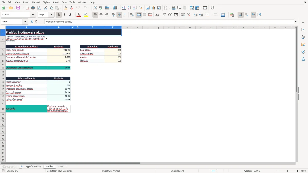Zoom in with the plus button
The width and height of the screenshot is (308, 173).
[298, 171]
